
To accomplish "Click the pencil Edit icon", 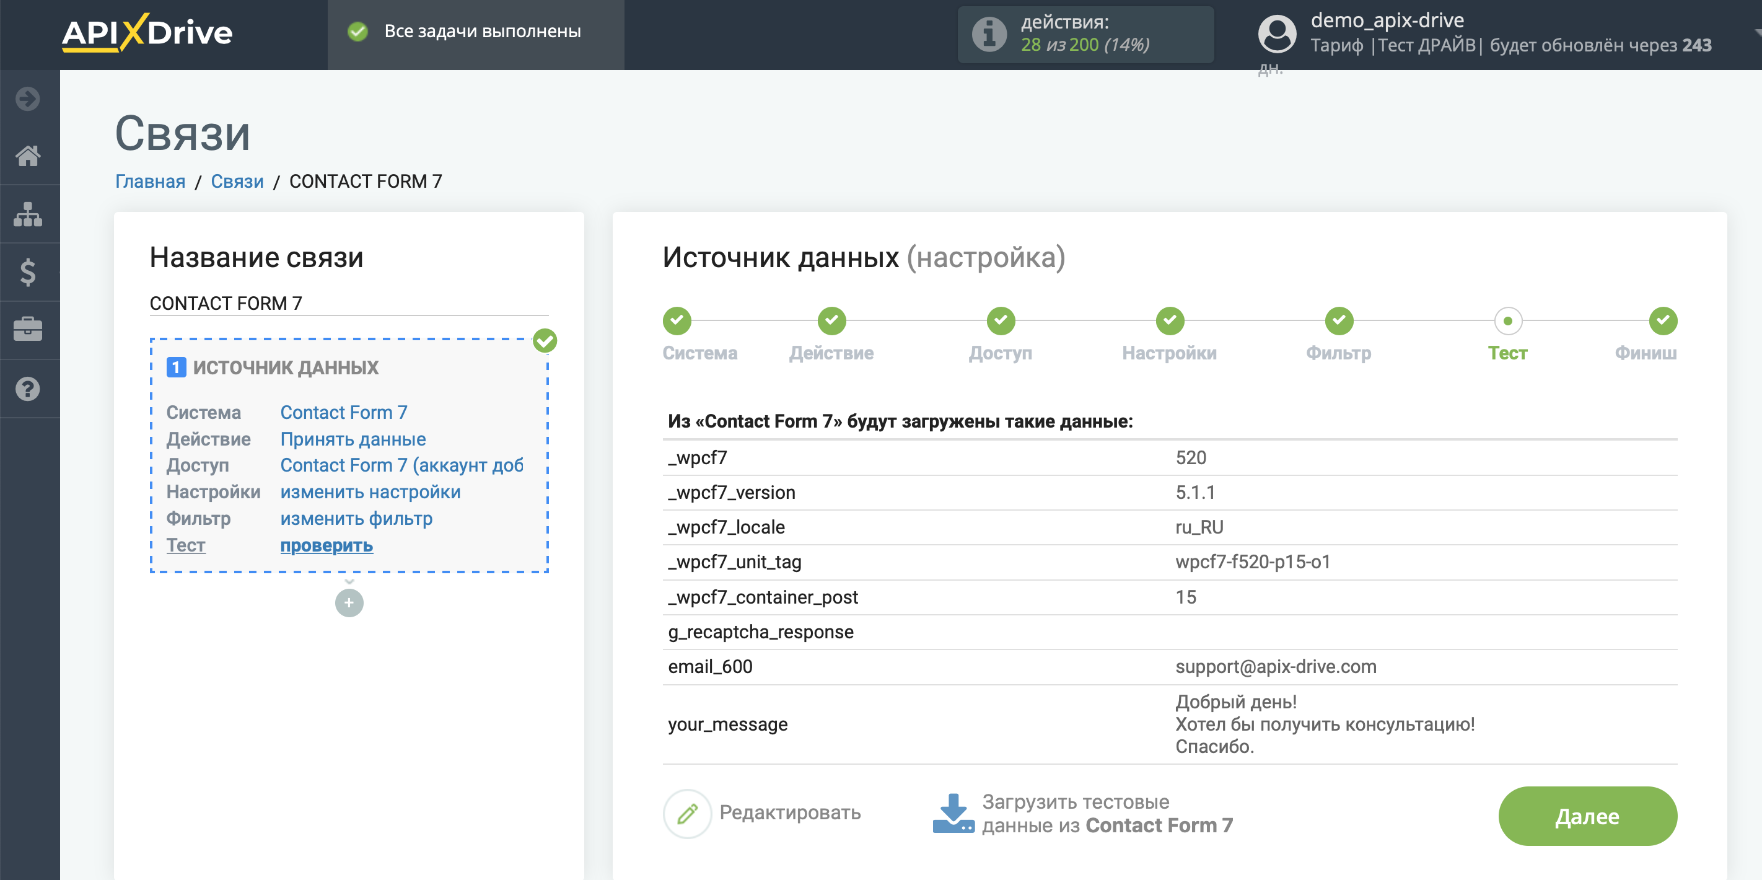I will click(x=686, y=813).
